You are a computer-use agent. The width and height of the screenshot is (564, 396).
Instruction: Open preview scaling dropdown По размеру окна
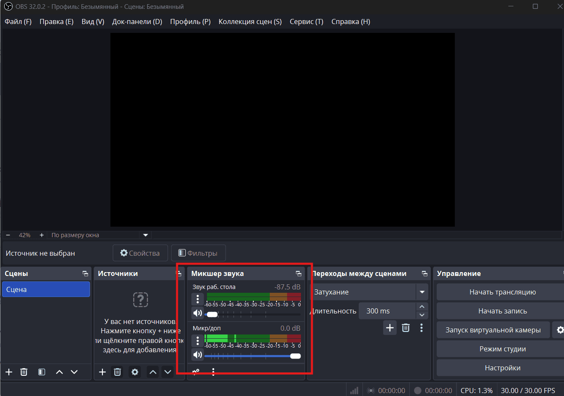point(145,235)
